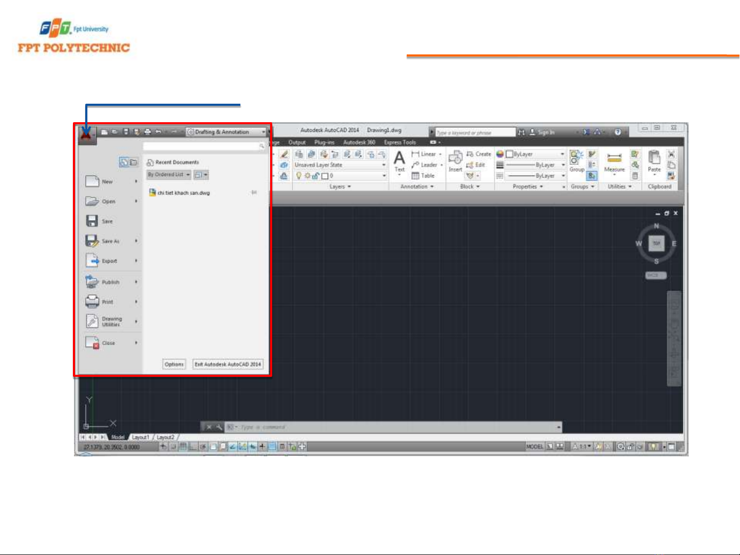
Task: Select the Open Documents view toggle
Action: [x=134, y=162]
